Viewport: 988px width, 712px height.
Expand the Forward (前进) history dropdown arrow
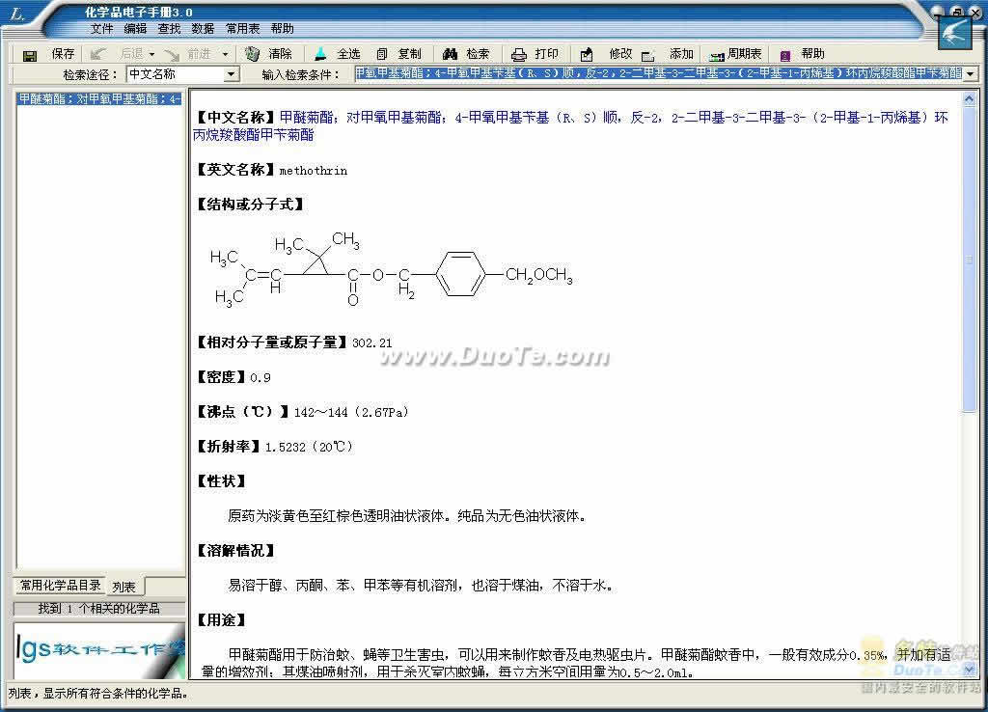[225, 55]
